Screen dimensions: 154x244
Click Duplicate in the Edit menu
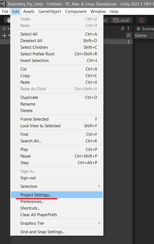coord(57,97)
